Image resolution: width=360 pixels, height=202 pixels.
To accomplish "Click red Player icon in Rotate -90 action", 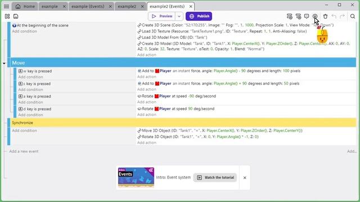I will coord(156,96).
